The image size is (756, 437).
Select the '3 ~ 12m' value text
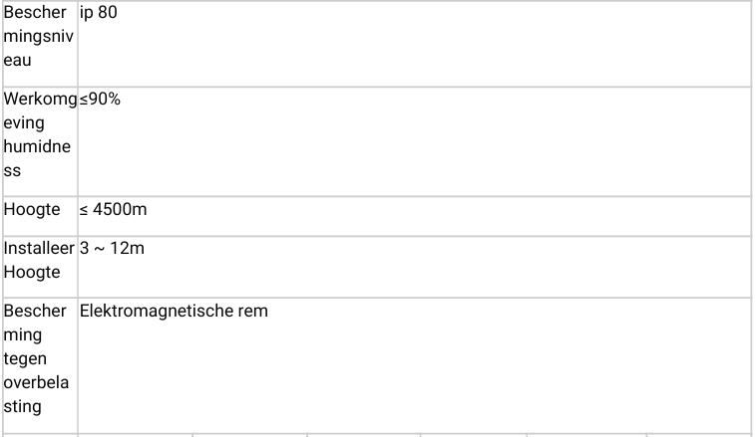112,248
